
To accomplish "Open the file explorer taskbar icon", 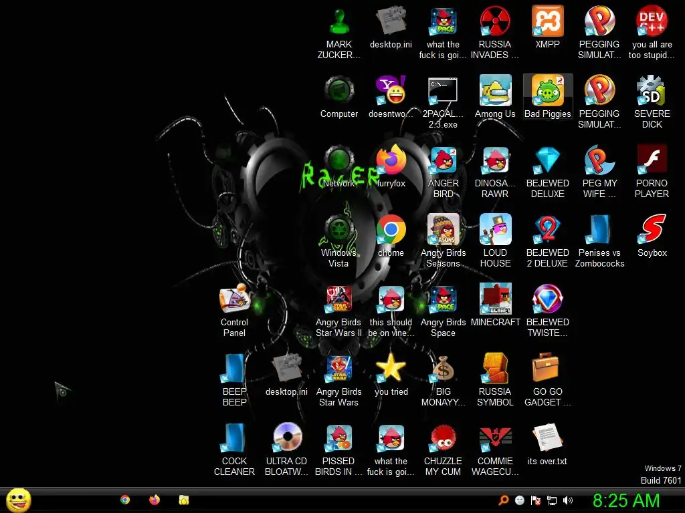I will 183,500.
